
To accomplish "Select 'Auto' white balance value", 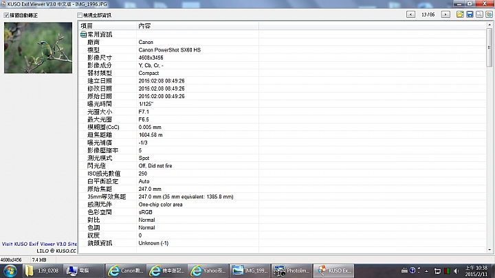I will [144, 181].
